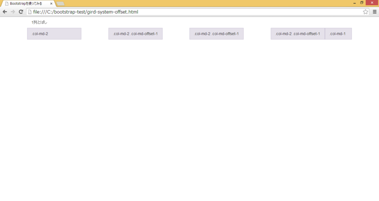Click the page file icon in address bar
Screen dimensions: 379x201
pos(30,12)
